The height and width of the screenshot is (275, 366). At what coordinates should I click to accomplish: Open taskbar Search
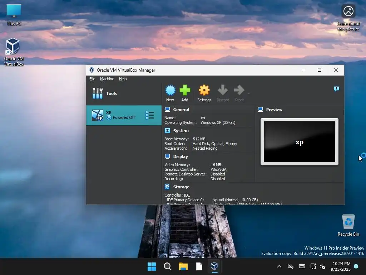point(168,266)
